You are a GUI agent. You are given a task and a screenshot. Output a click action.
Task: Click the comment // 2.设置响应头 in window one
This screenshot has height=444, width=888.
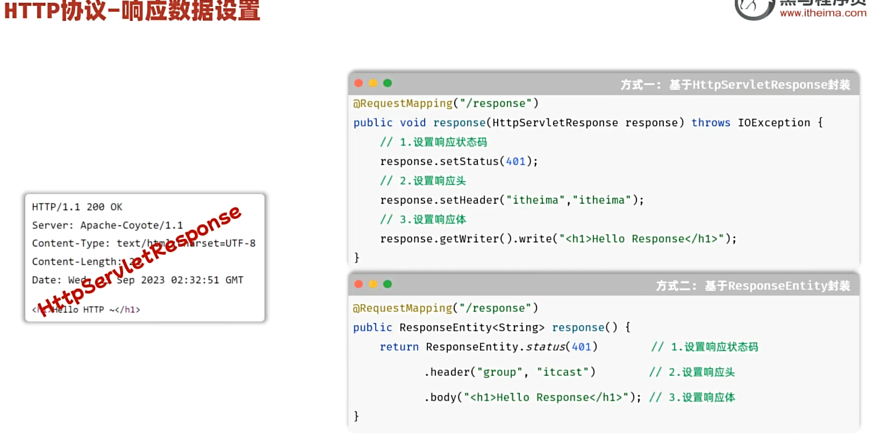(423, 181)
